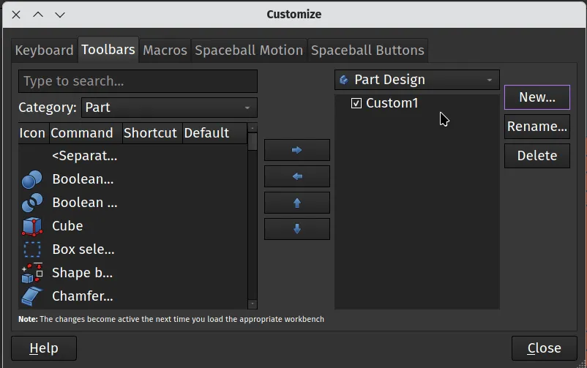The image size is (587, 368).
Task: Sort by the Default column header
Action: tap(215, 133)
